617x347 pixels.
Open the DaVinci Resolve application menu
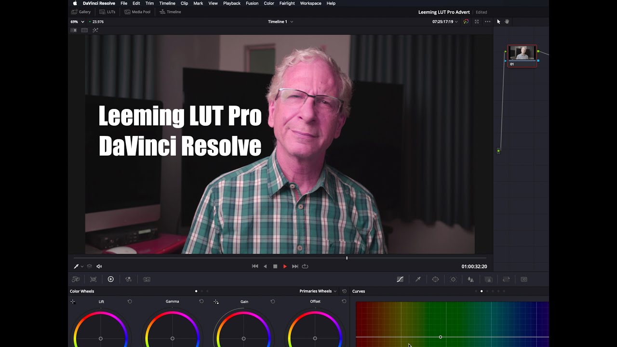(99, 3)
